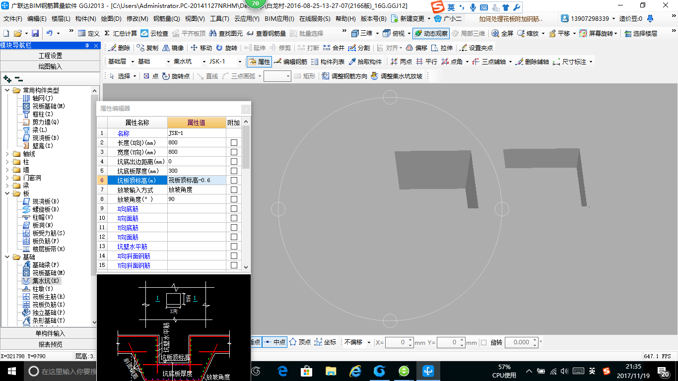678x381 pixels.
Task: Click 设置夹点 set grip points
Action: (x=476, y=48)
